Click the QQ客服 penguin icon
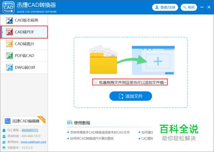Image resolution: width=214 pixels, height=152 pixels. click(4, 130)
